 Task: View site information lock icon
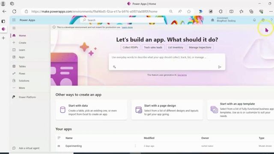[x=26, y=12]
